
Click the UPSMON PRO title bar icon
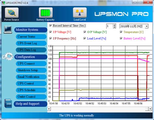tap(3, 3)
